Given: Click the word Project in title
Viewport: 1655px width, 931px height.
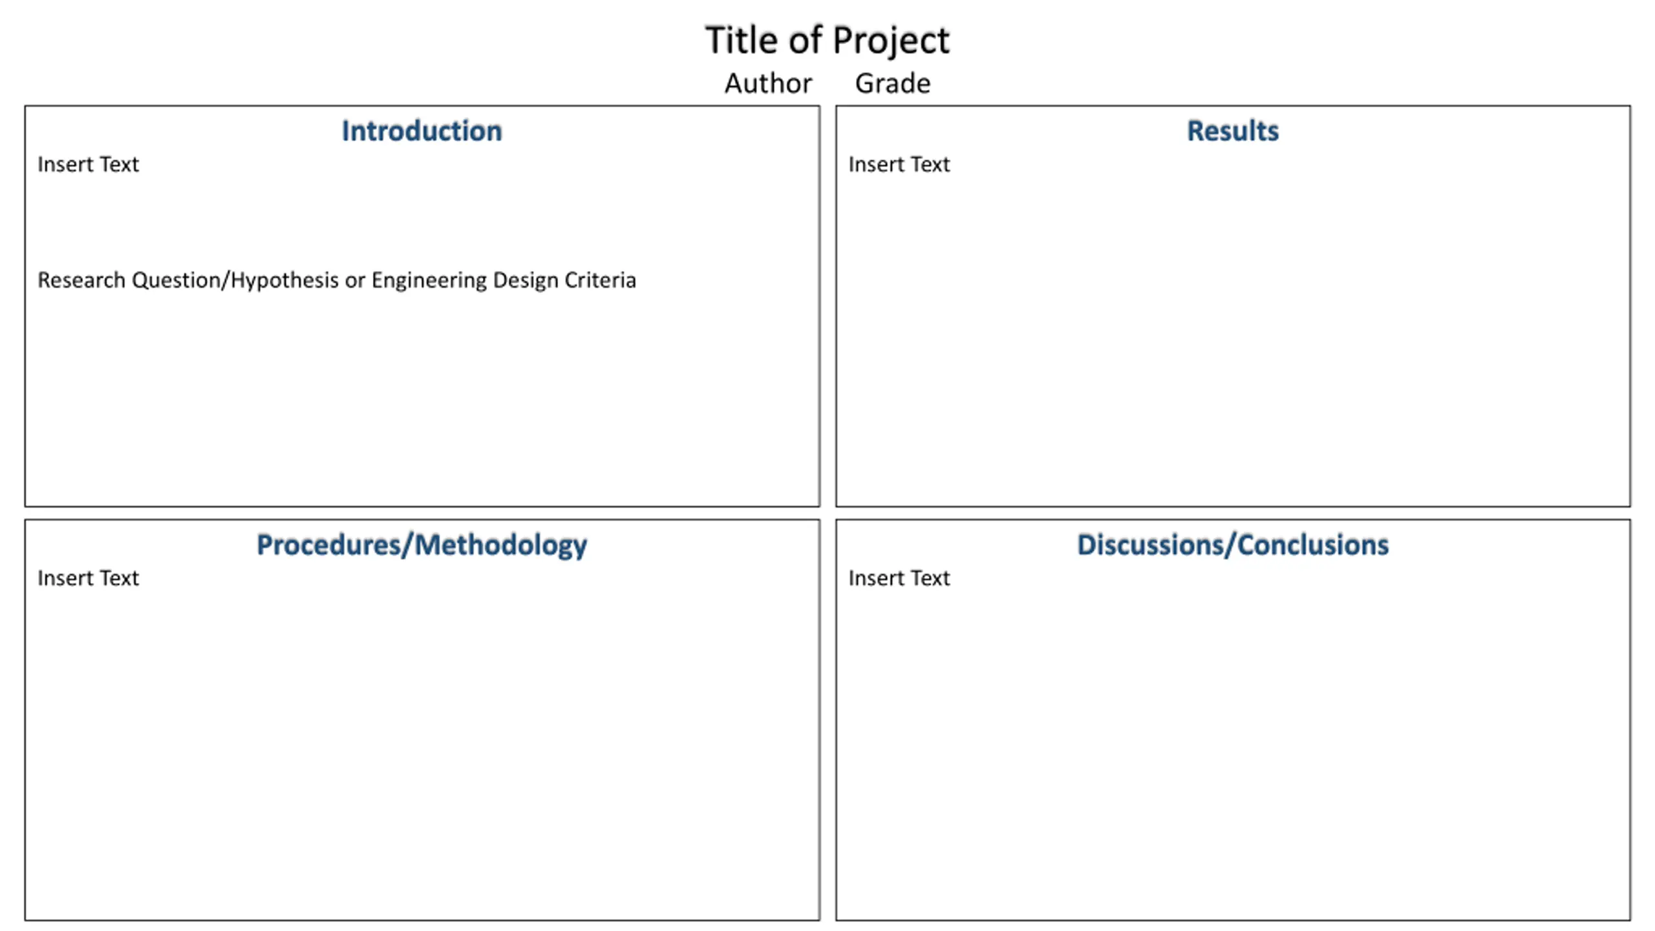Looking at the screenshot, I should tap(892, 41).
